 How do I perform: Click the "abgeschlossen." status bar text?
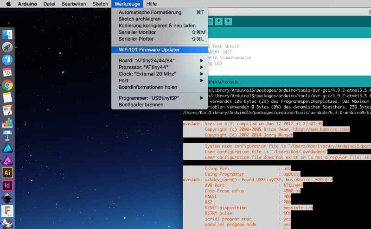coord(223,82)
